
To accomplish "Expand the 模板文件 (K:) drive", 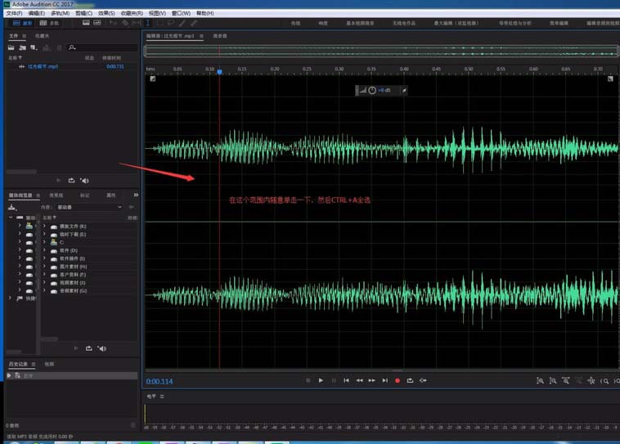I will pyautogui.click(x=44, y=226).
